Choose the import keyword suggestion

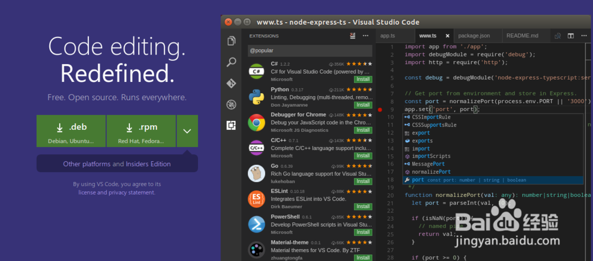tap(492, 149)
